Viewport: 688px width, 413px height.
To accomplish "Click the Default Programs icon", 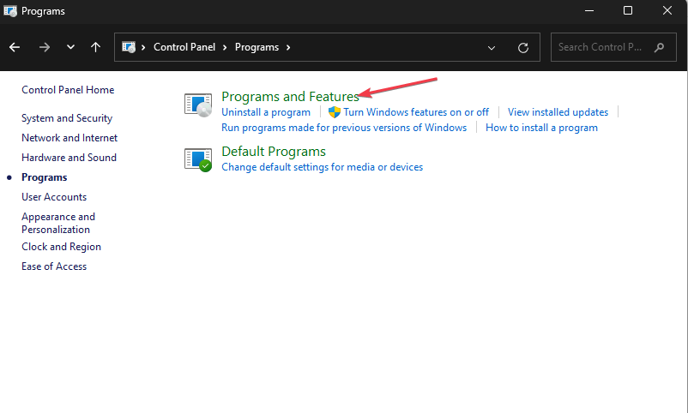I will click(x=198, y=160).
